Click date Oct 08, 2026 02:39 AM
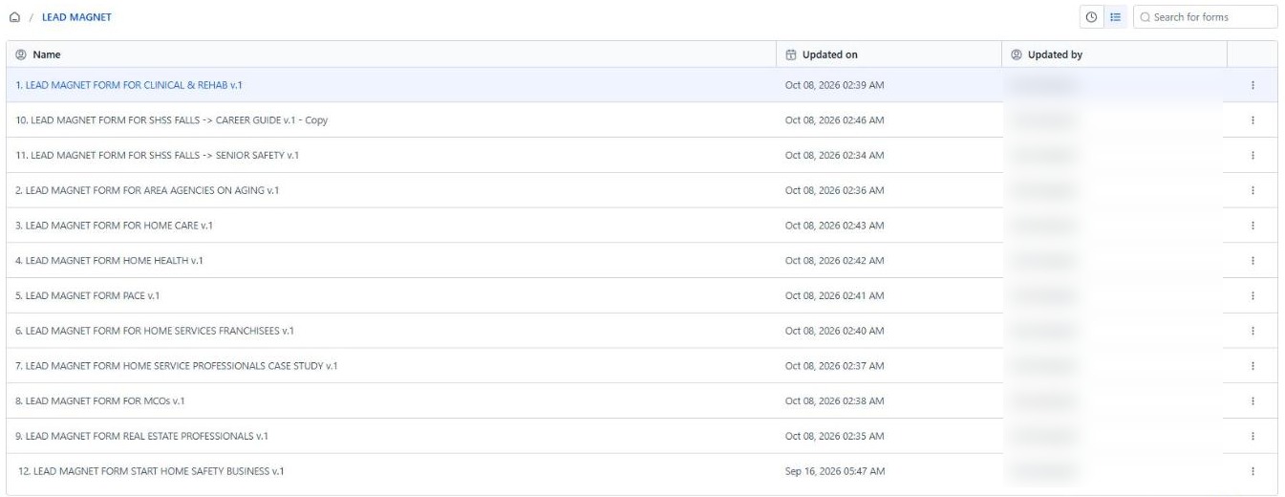The image size is (1285, 497). coord(834,85)
